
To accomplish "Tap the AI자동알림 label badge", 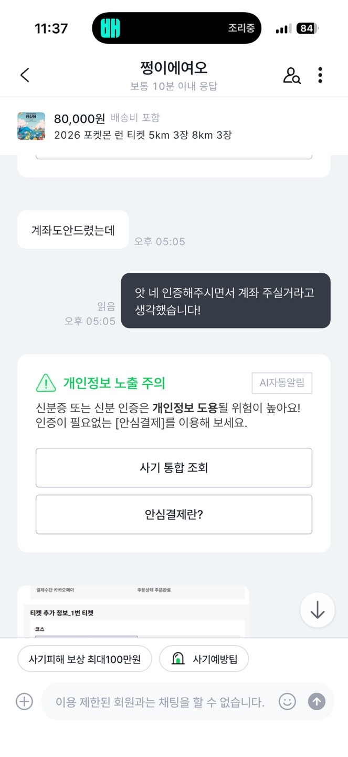I will click(x=282, y=383).
